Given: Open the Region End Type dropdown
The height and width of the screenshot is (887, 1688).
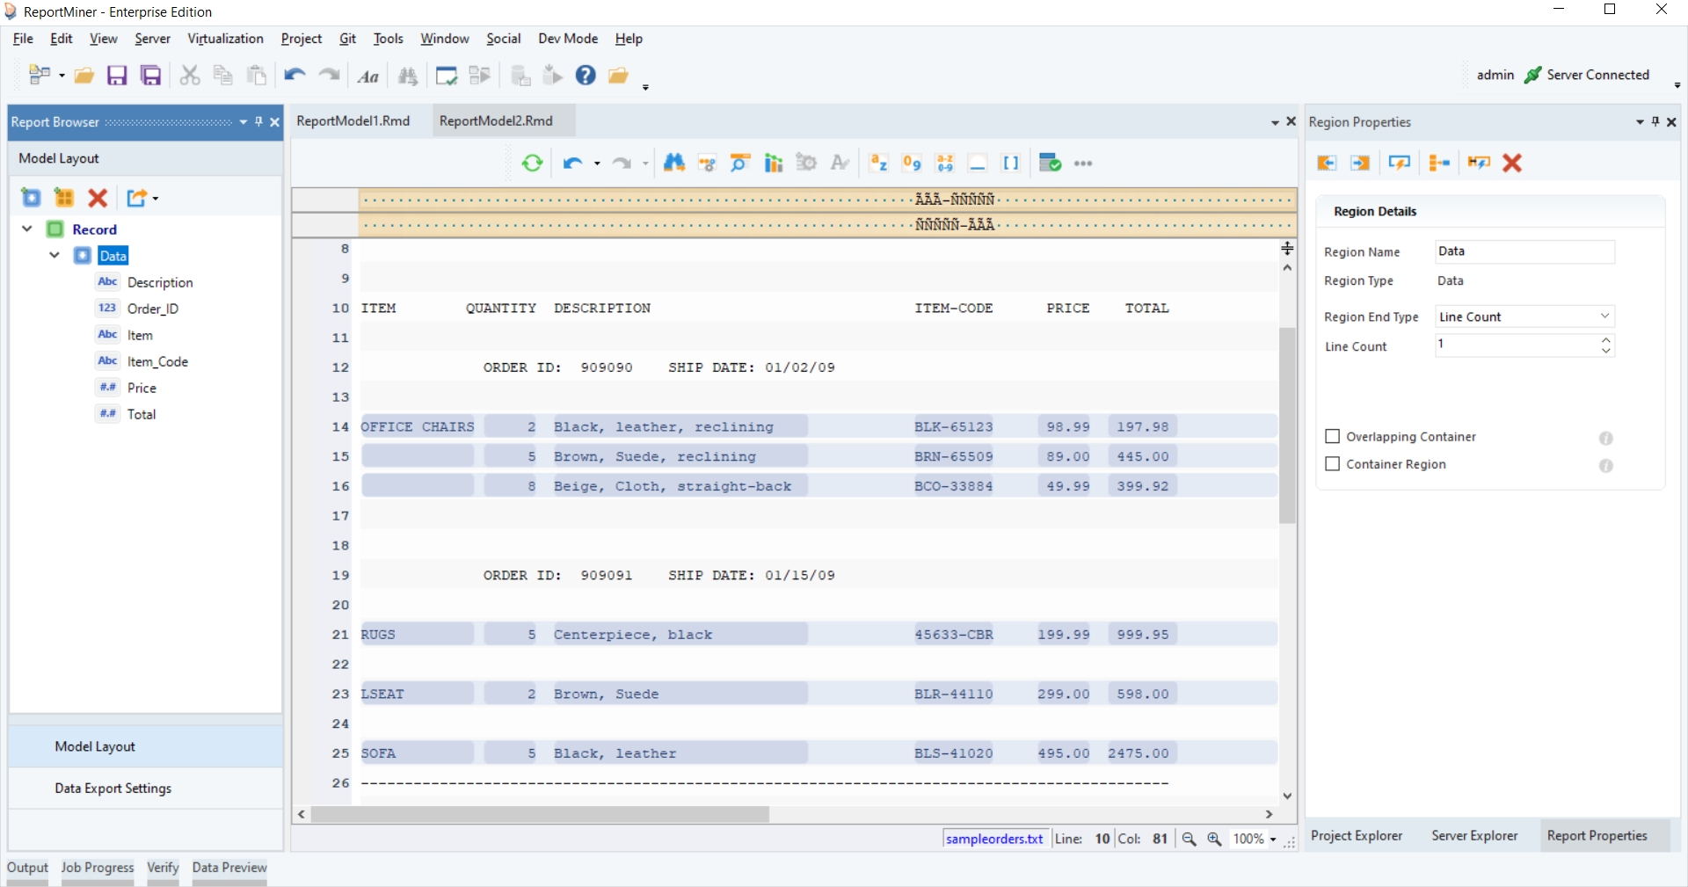Looking at the screenshot, I should 1524,316.
